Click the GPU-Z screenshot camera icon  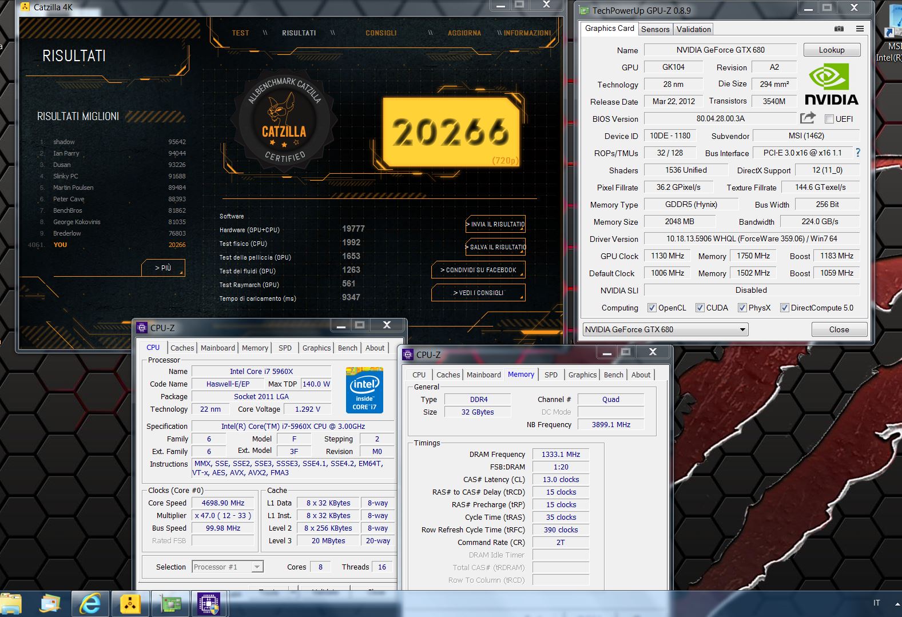pyautogui.click(x=839, y=29)
